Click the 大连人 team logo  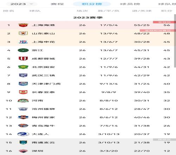coord(23,134)
